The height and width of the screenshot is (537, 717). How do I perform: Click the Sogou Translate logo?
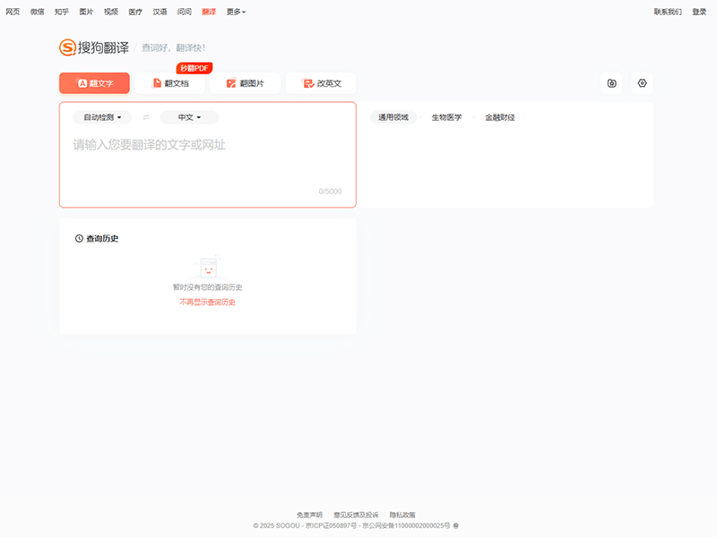94,47
